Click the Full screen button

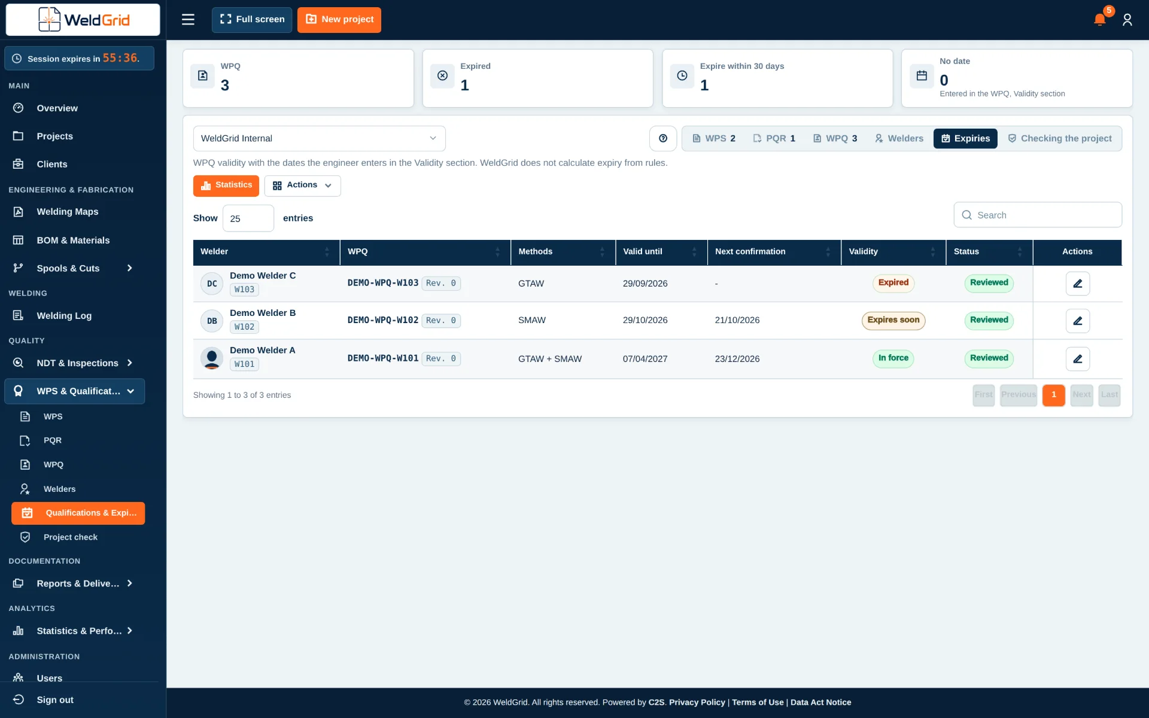[252, 20]
